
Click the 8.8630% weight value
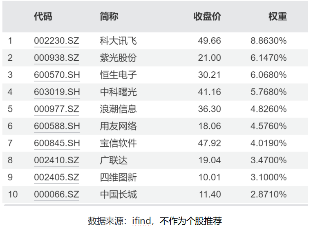click(268, 41)
